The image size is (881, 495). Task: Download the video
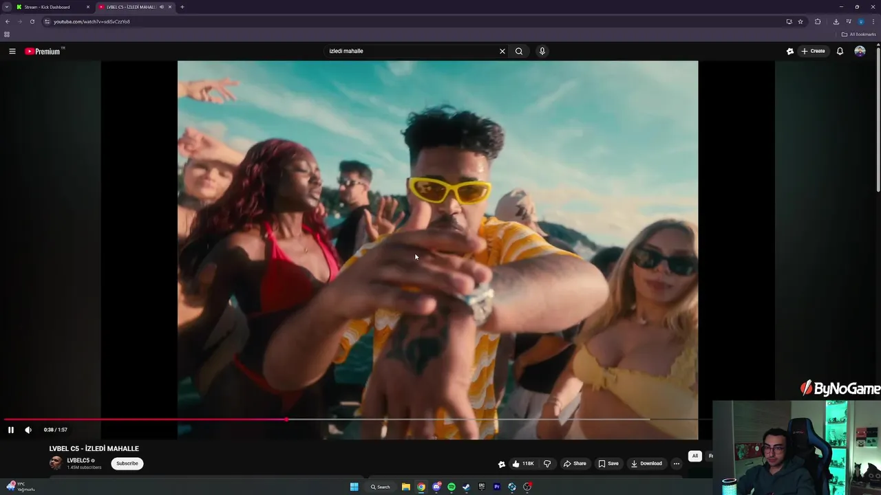(646, 463)
